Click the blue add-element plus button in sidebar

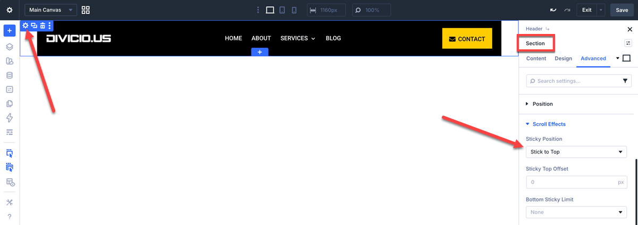10,31
